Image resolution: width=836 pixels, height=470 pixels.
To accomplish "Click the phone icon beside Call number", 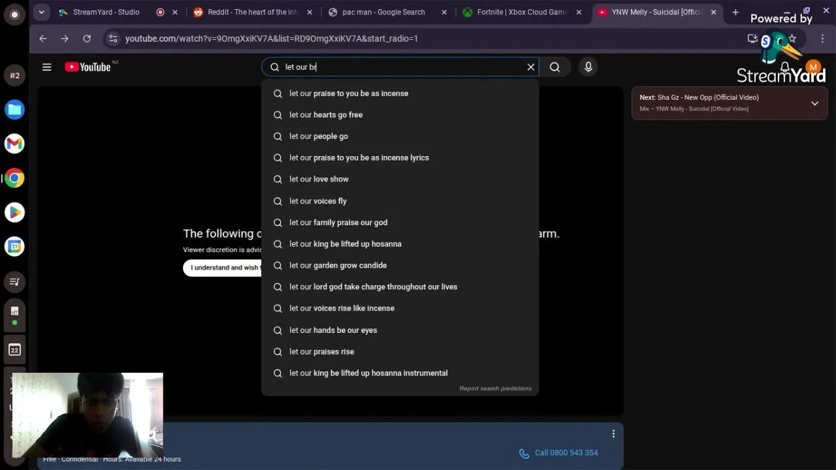I will [524, 453].
